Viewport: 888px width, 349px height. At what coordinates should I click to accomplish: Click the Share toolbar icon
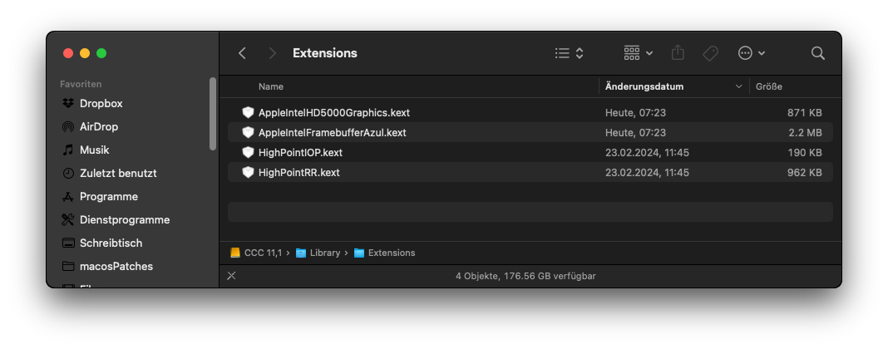tap(678, 52)
